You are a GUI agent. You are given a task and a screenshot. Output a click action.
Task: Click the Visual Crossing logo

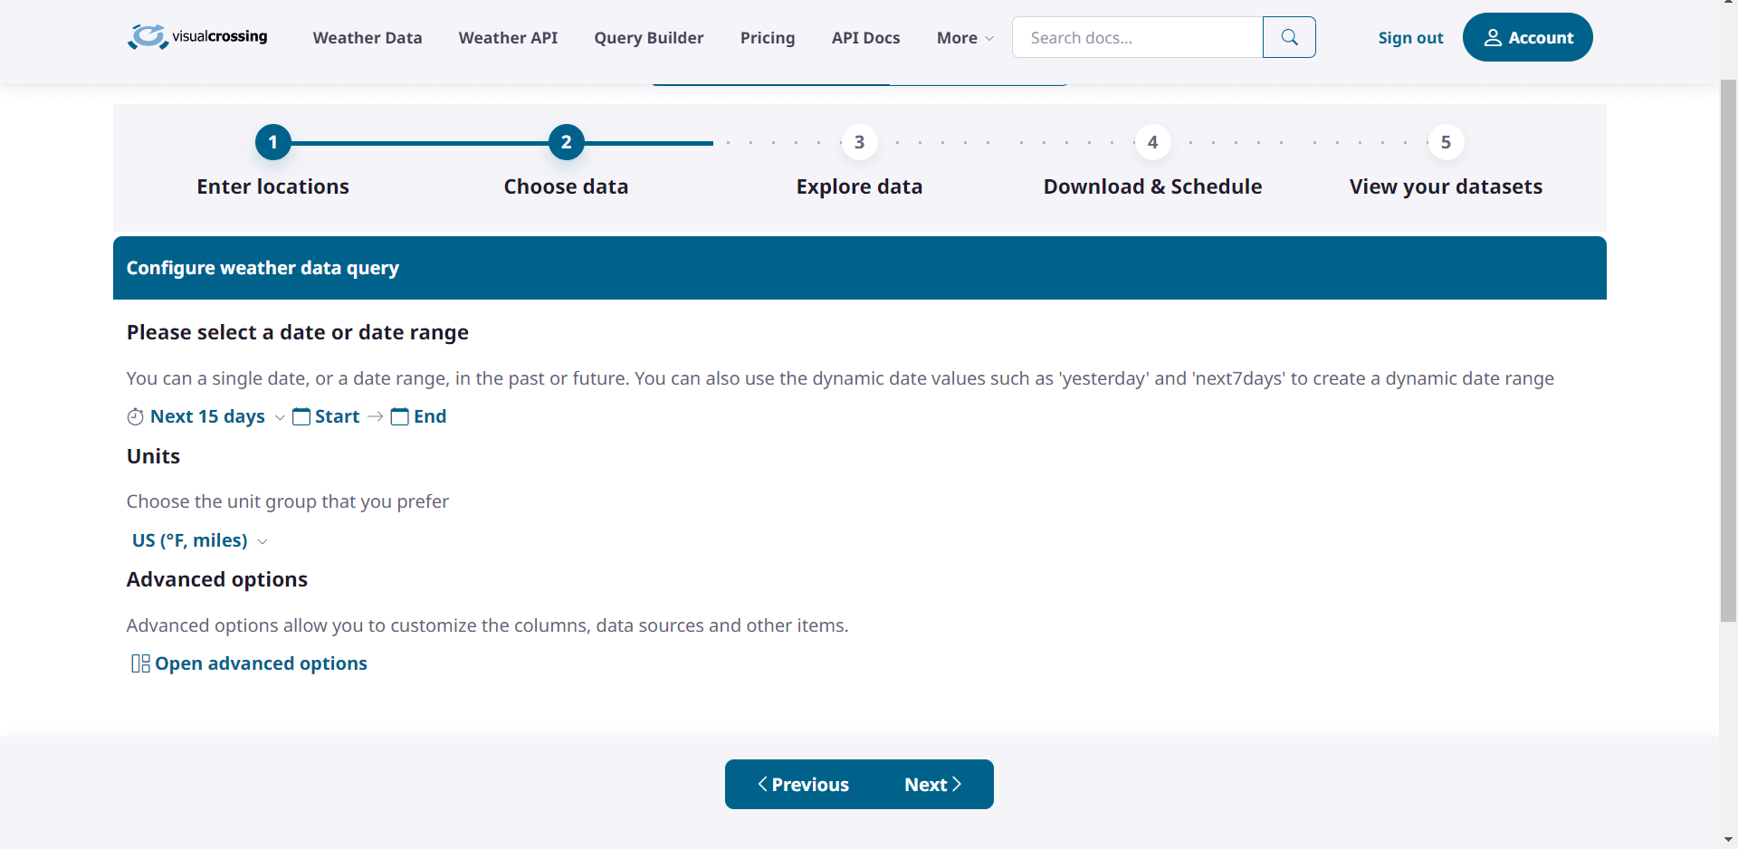click(x=197, y=37)
